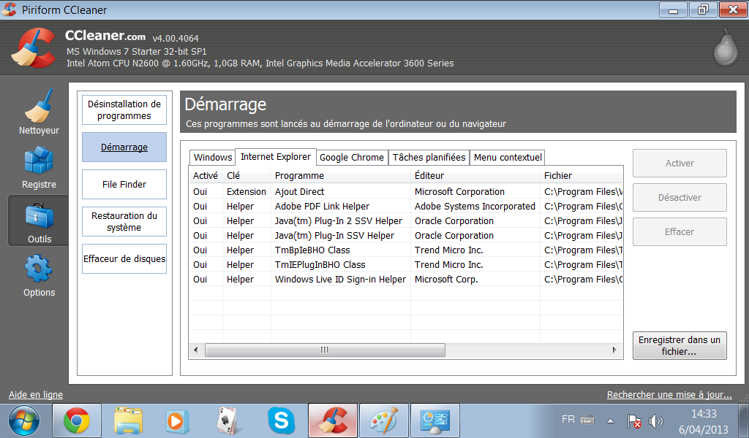Open the File Finder tool
The width and height of the screenshot is (749, 438).
(124, 185)
